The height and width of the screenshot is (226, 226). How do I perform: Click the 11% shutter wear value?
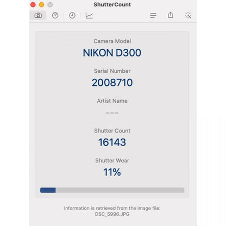point(112,172)
